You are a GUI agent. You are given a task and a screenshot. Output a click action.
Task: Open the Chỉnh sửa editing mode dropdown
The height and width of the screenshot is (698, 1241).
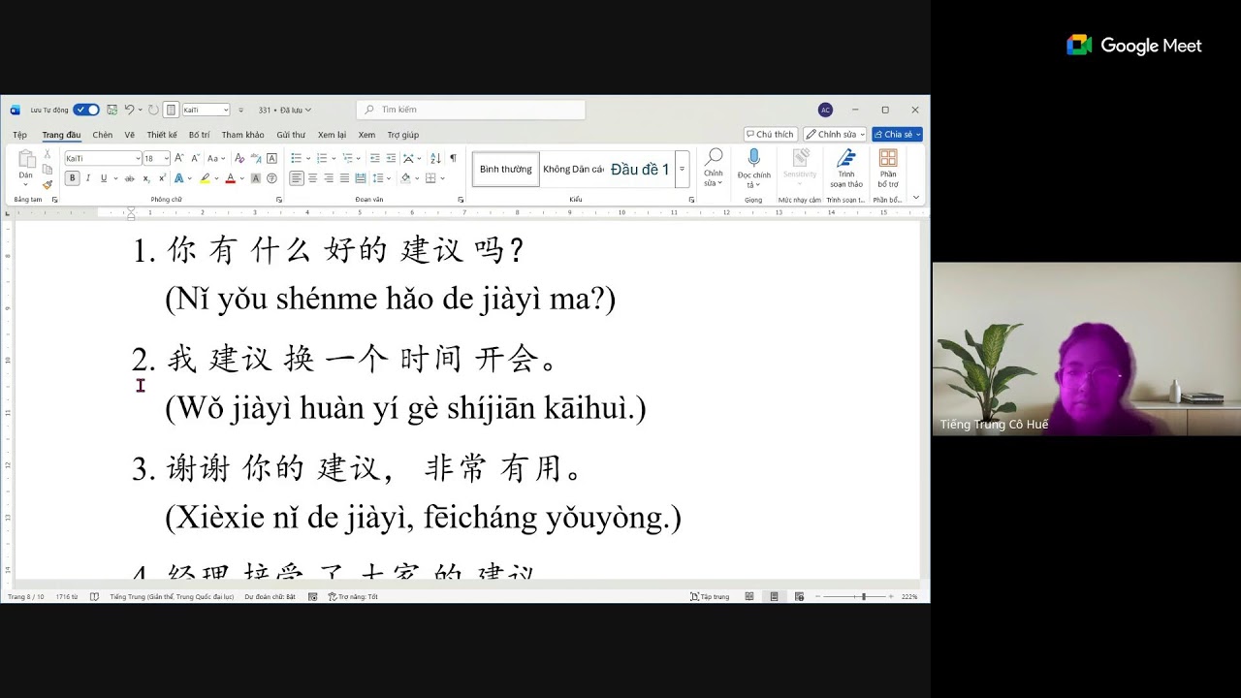pos(835,135)
